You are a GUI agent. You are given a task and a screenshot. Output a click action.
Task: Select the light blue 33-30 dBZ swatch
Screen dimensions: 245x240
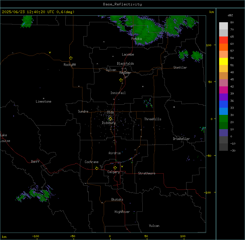(x=223, y=111)
